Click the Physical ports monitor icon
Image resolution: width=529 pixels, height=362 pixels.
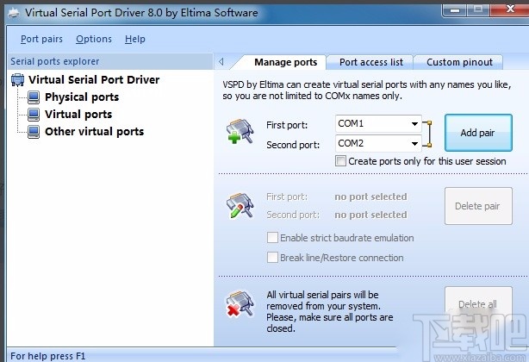coord(34,97)
